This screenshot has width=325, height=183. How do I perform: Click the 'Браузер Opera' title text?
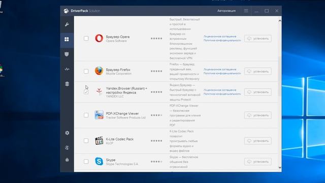118,37
